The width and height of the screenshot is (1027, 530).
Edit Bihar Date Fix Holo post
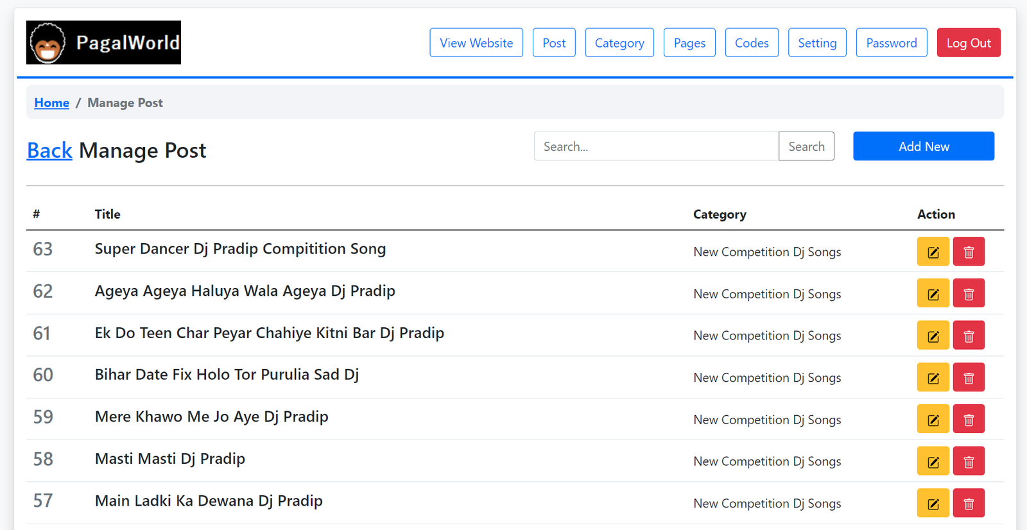(933, 377)
